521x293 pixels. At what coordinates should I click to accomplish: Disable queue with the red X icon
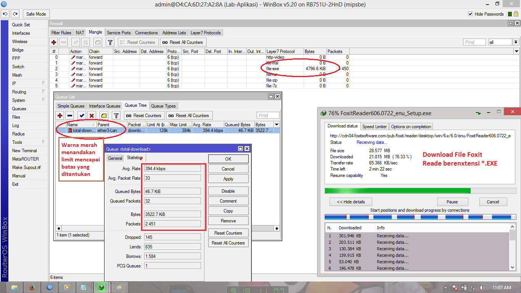click(x=92, y=116)
